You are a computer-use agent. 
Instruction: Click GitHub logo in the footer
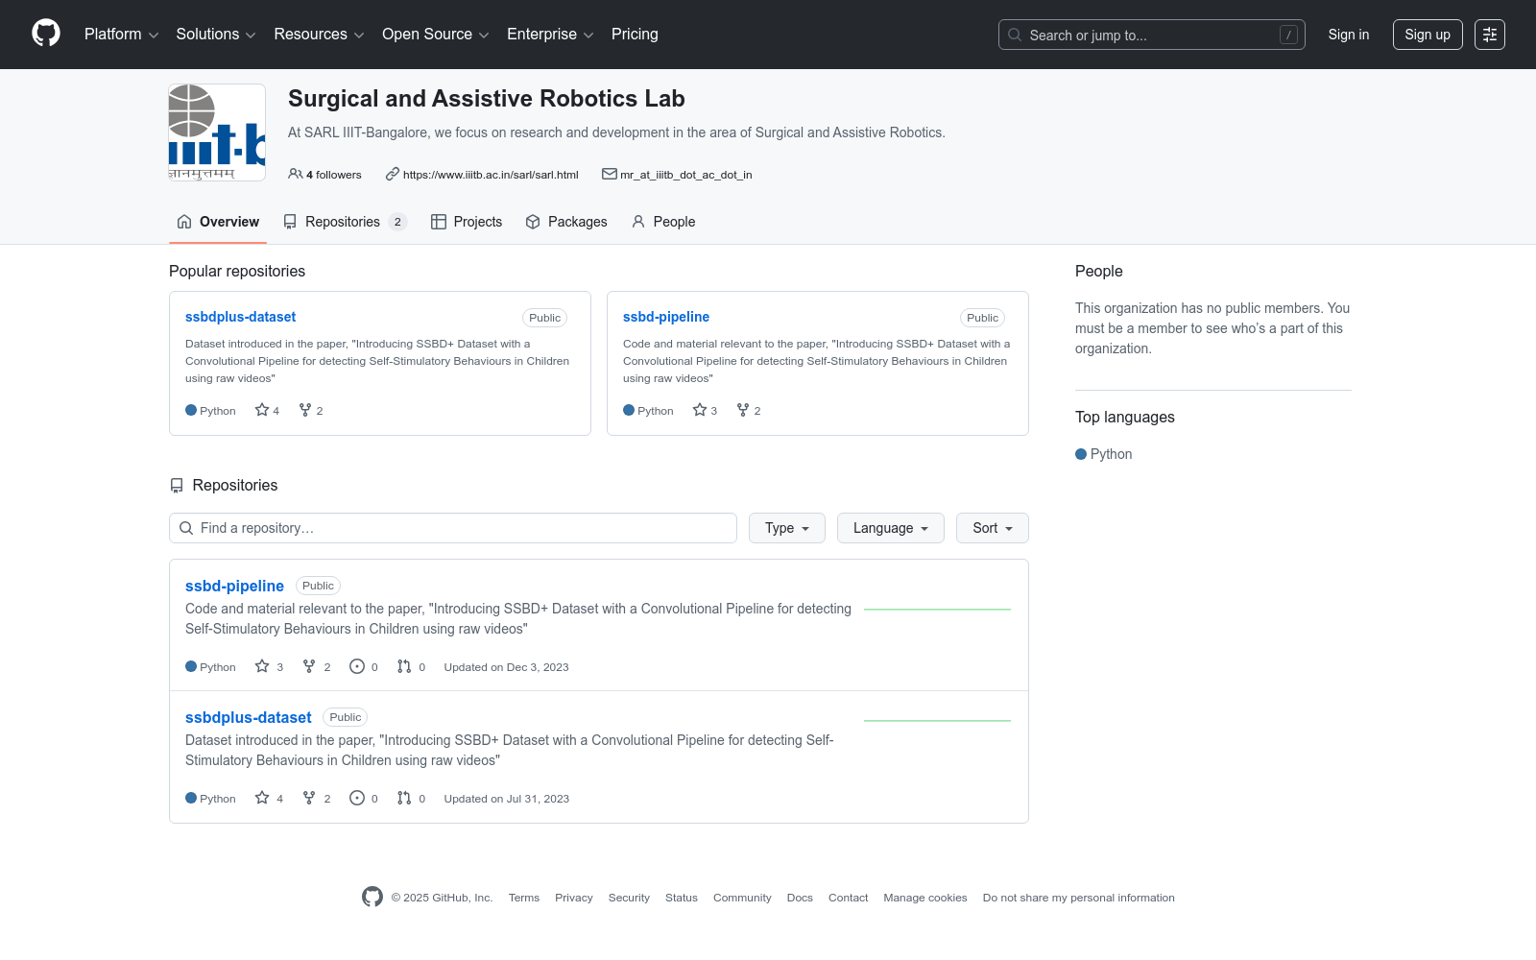click(x=372, y=897)
